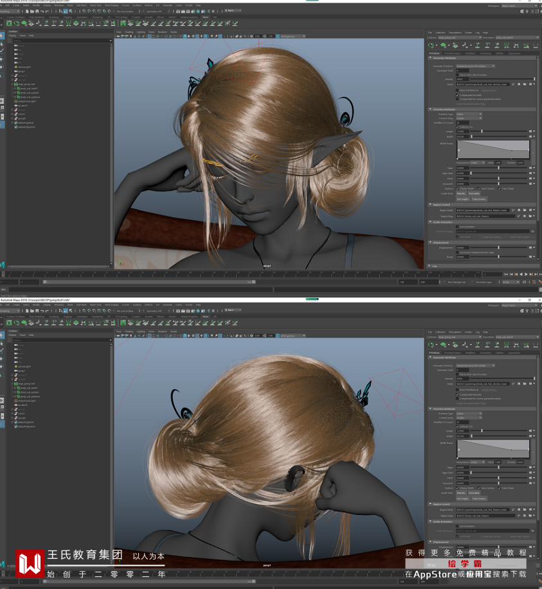Screen dimensions: 542x589
Task: Click Set Length button in upper window
Action: (x=463, y=199)
